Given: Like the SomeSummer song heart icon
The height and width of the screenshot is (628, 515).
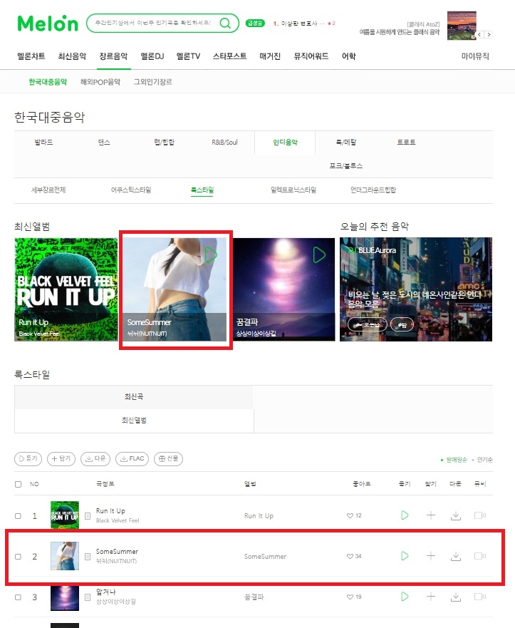Looking at the screenshot, I should (x=350, y=556).
